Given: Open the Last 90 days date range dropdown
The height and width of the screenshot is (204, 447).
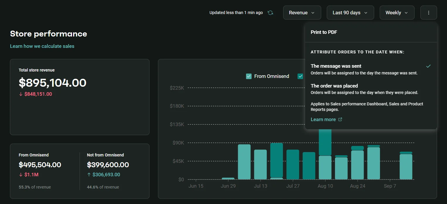Looking at the screenshot, I should coord(350,13).
